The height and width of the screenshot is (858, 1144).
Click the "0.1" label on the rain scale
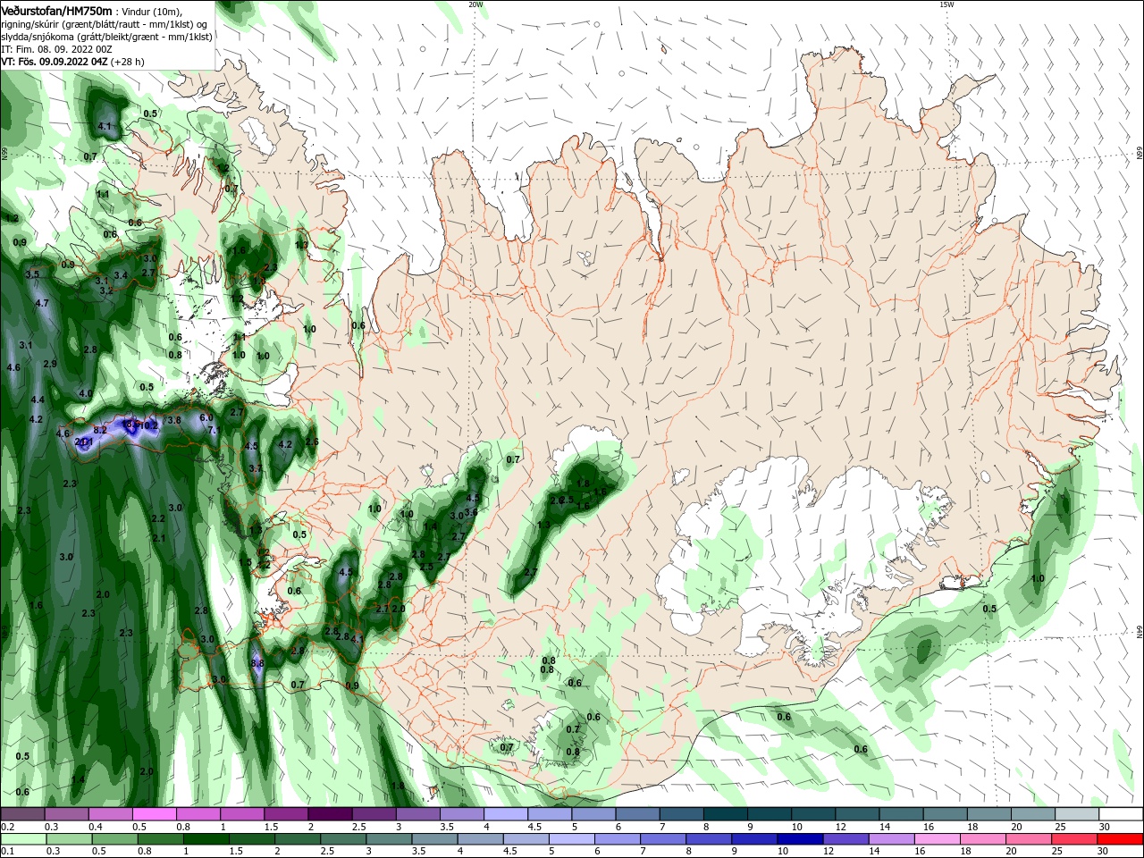7,852
